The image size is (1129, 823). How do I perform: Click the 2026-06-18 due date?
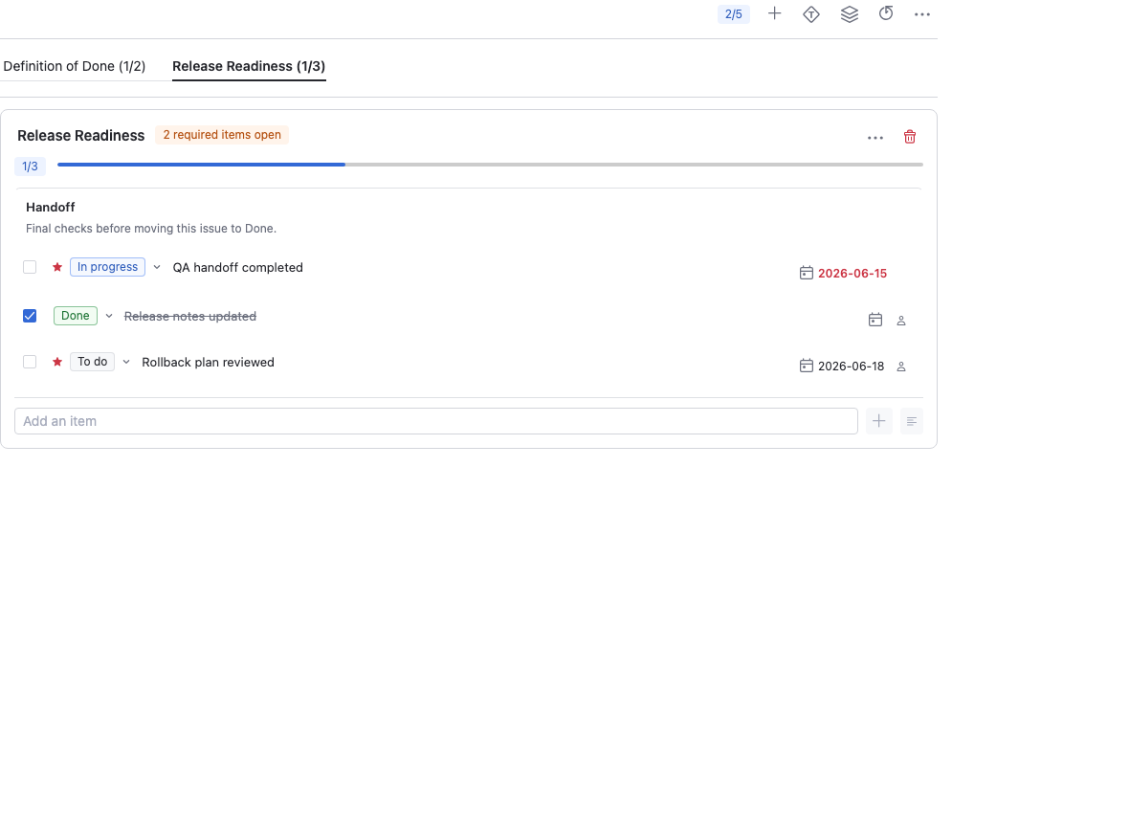pyautogui.click(x=852, y=367)
